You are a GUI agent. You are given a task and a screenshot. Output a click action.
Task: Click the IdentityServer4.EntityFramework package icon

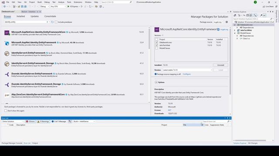click(7, 54)
